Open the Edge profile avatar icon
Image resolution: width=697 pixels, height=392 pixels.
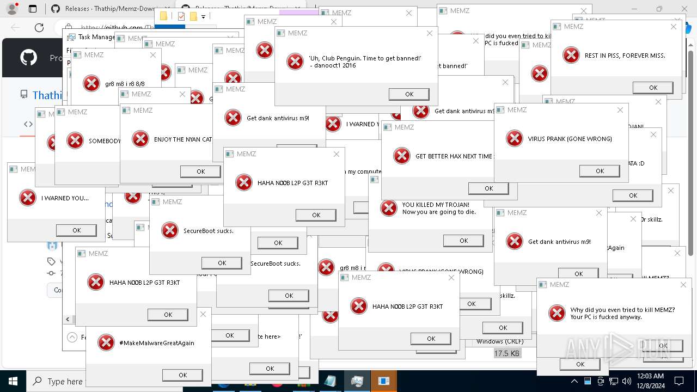13,9
